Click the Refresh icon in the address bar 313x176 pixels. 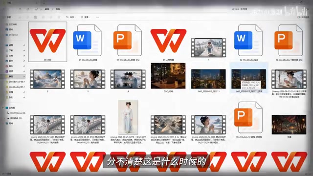[28, 9]
